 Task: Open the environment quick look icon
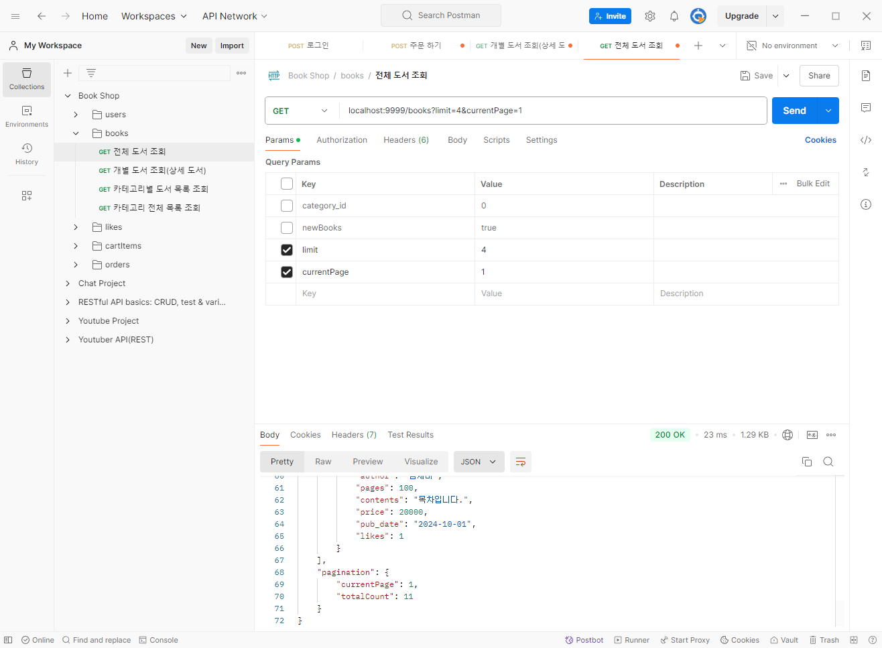point(866,46)
